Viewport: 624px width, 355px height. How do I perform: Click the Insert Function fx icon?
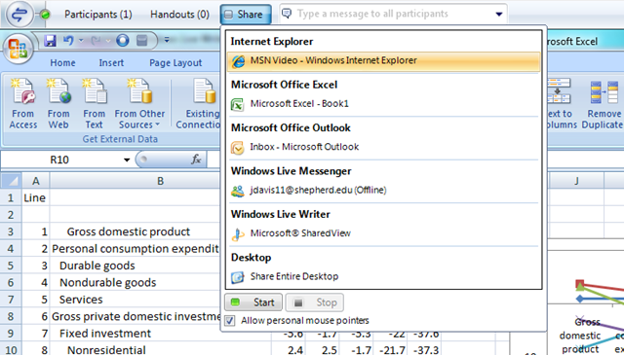coord(196,160)
